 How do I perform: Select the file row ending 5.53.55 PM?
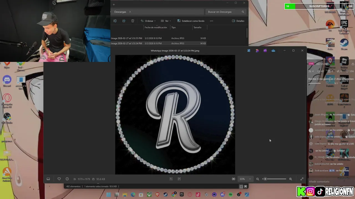159,38
